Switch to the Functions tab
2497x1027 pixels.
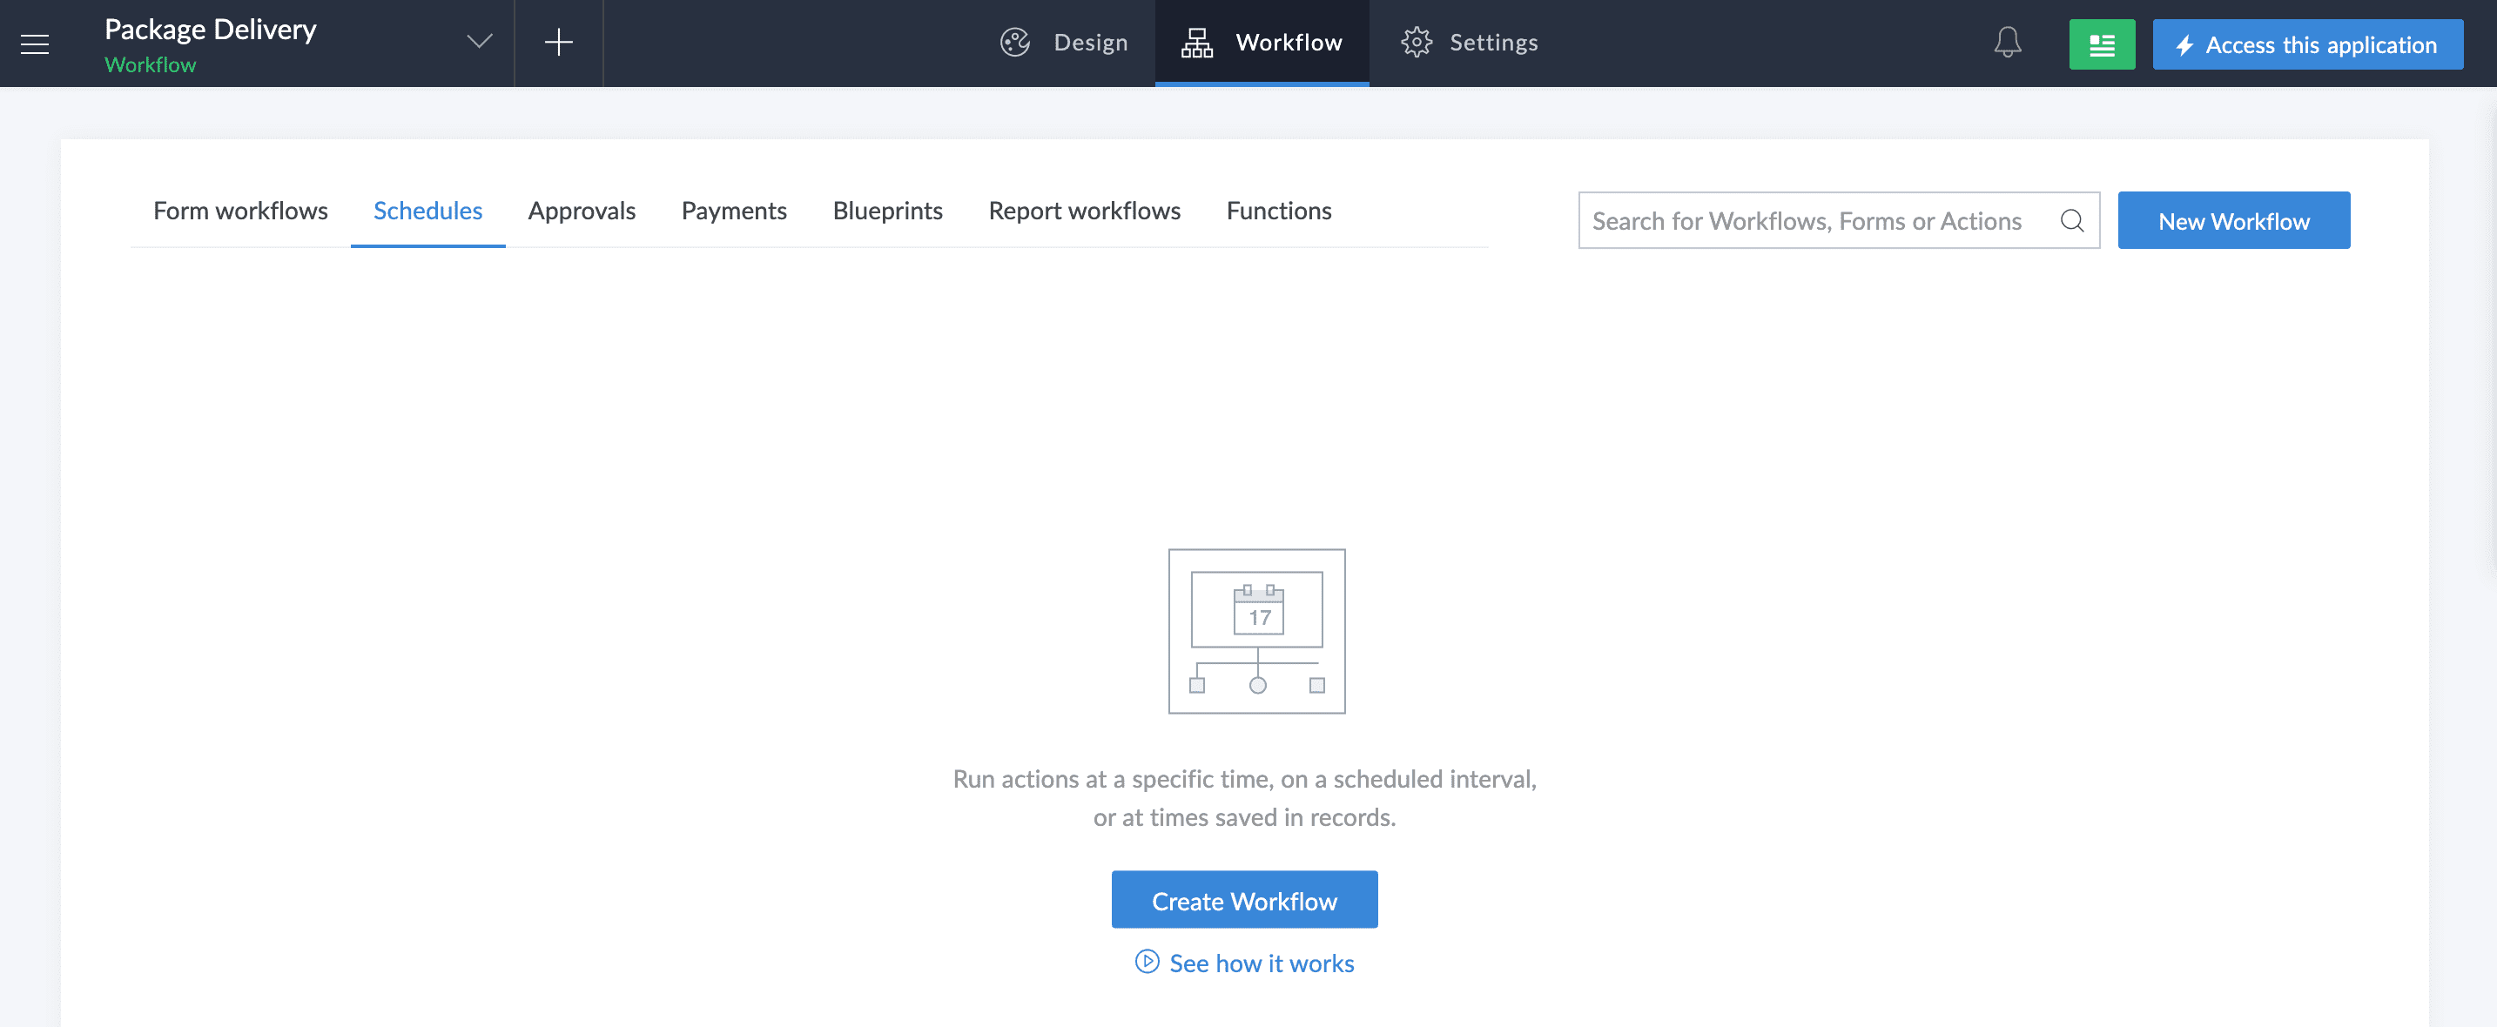pos(1279,211)
